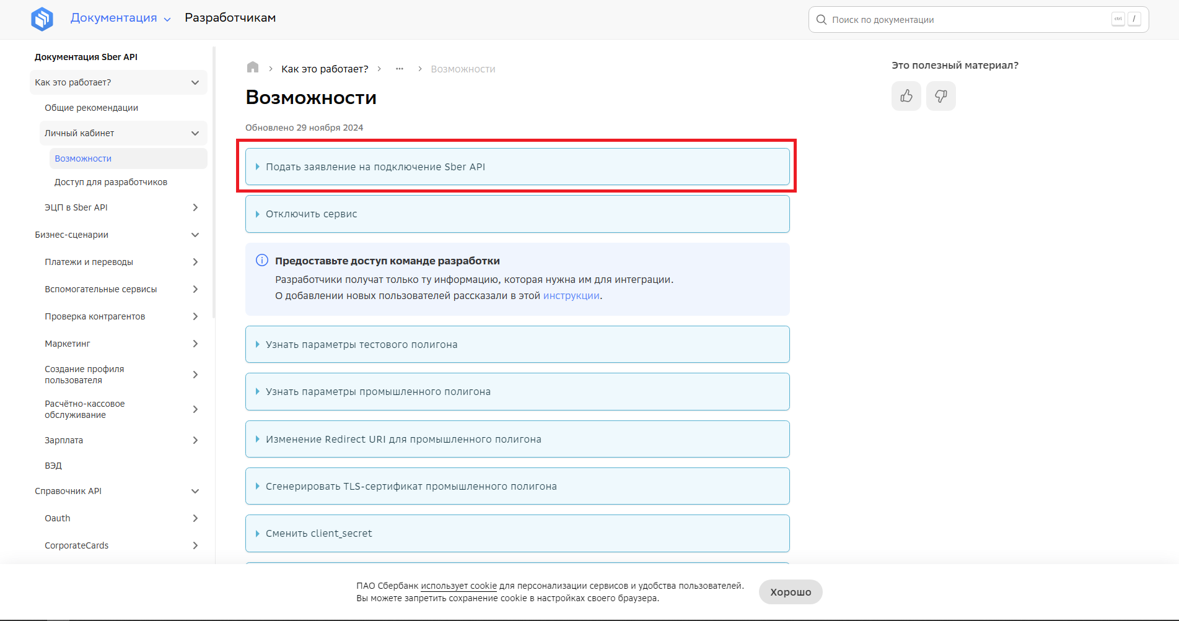Click Предоставьте доступ команде разработки heading
The height and width of the screenshot is (621, 1179).
pos(387,261)
